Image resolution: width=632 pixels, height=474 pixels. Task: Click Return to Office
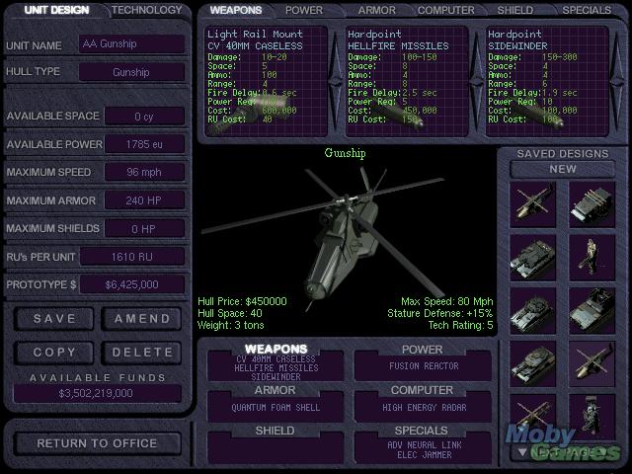(95, 443)
